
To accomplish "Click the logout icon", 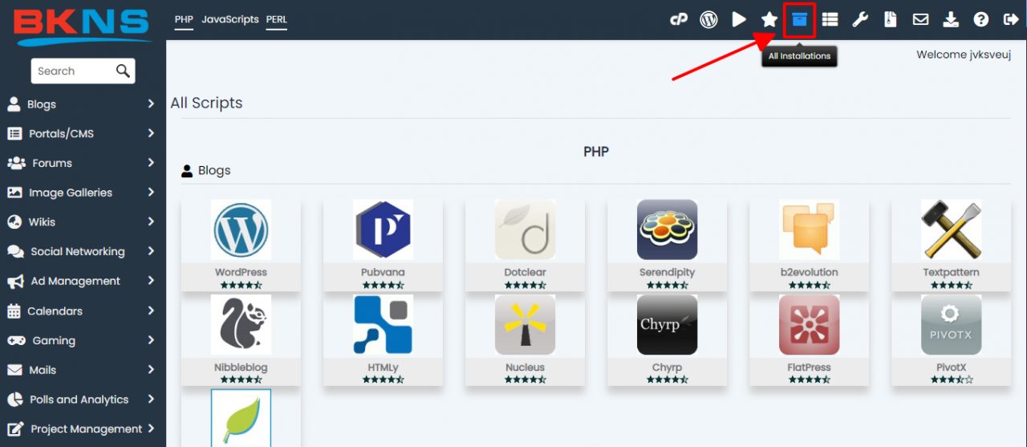I will tap(1009, 19).
